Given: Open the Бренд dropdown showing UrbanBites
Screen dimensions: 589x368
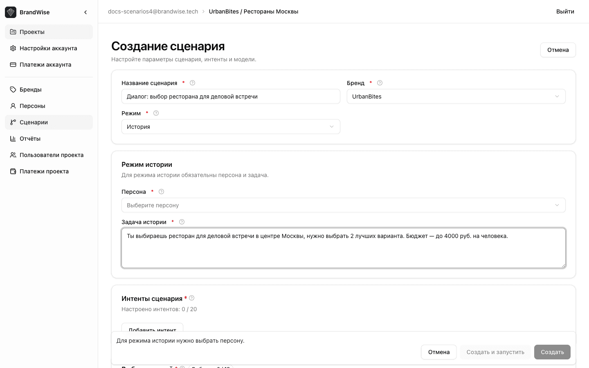Looking at the screenshot, I should click(x=456, y=96).
